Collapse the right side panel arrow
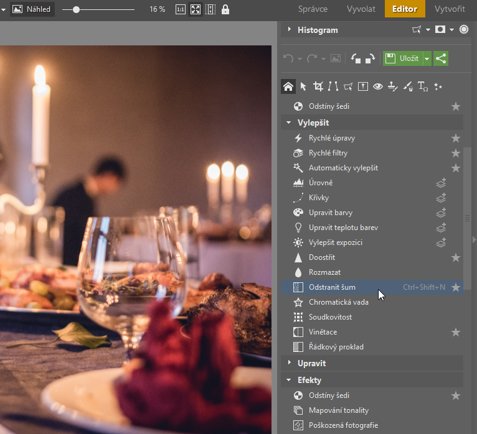Screen dimensions: 477x434 [474, 239]
